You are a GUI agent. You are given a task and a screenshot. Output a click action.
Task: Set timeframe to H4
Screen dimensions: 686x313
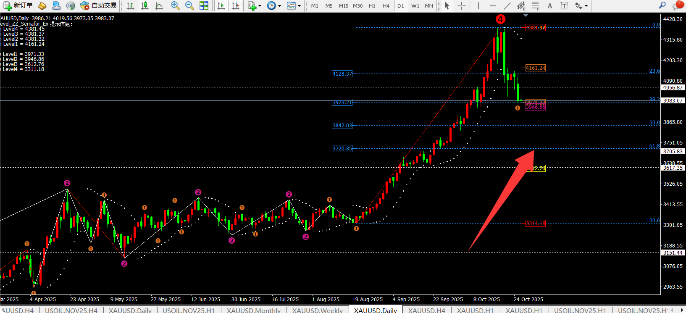386,6
